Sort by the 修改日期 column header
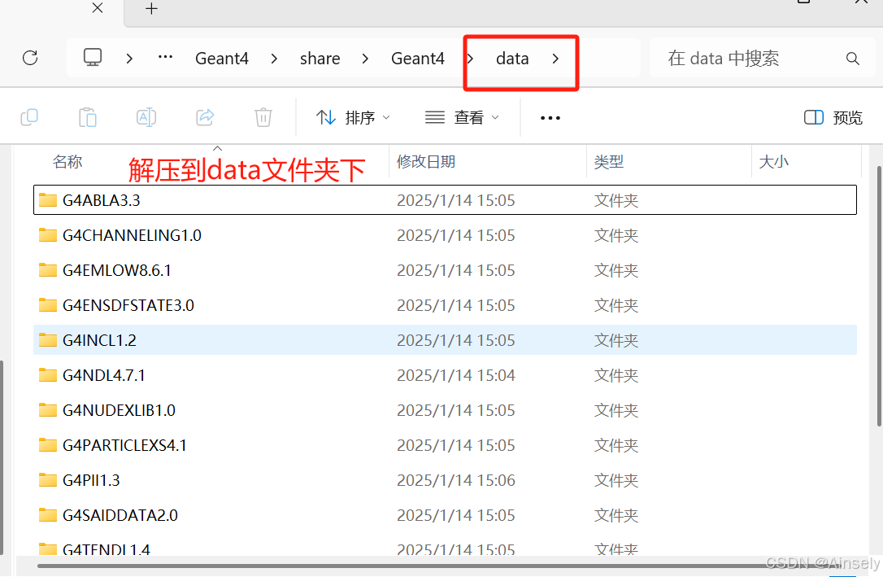The width and height of the screenshot is (883, 577). [426, 162]
